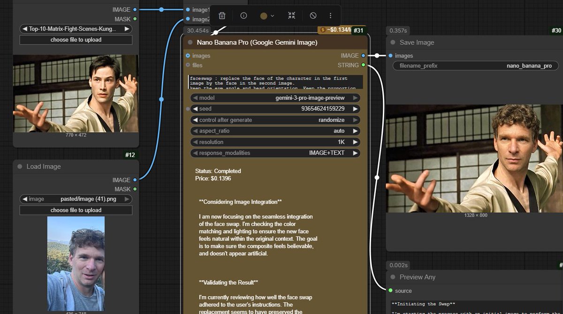Select previous image before pasted/image (41).png
Viewport: 563px width, 314px height.
(x=24, y=199)
